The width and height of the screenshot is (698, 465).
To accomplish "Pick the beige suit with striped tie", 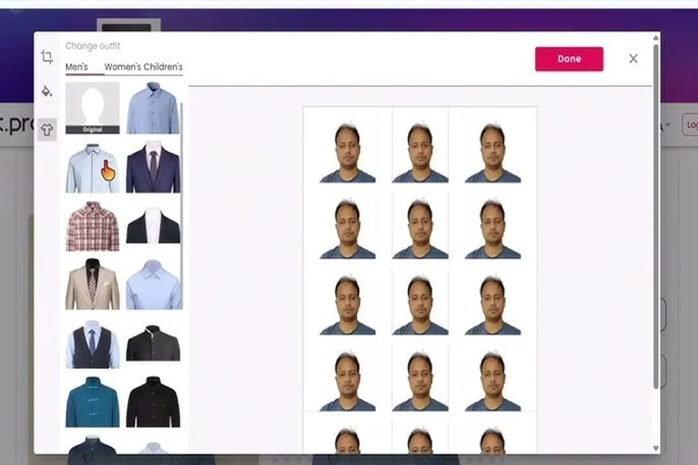I will (93, 285).
